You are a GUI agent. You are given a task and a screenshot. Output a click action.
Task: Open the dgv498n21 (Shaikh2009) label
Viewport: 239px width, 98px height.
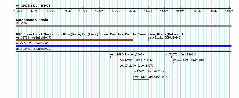click(34, 49)
